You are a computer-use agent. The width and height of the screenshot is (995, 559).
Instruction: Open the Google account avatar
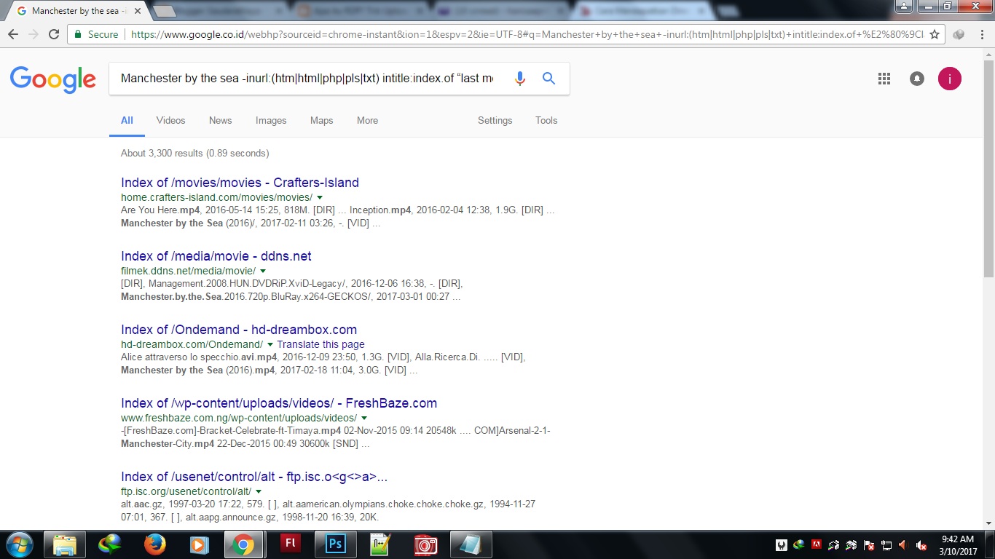[950, 79]
